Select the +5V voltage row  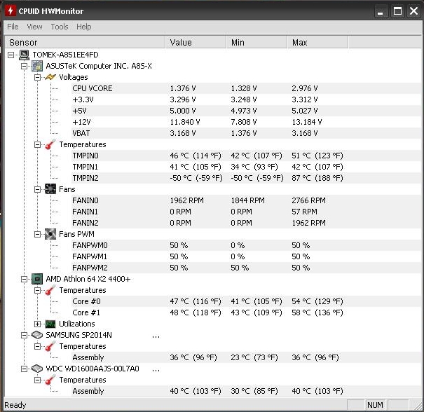(x=246, y=111)
